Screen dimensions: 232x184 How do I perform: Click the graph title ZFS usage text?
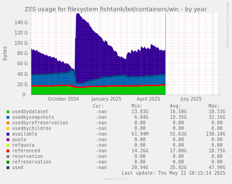(x=116, y=9)
